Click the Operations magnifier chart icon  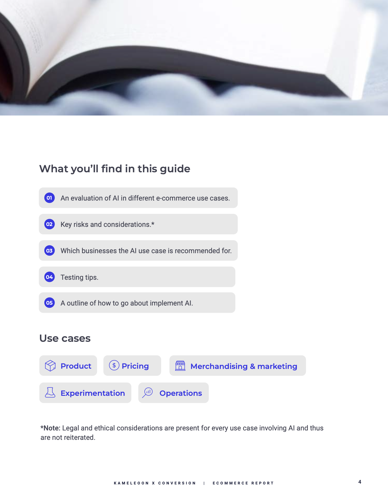148,392
